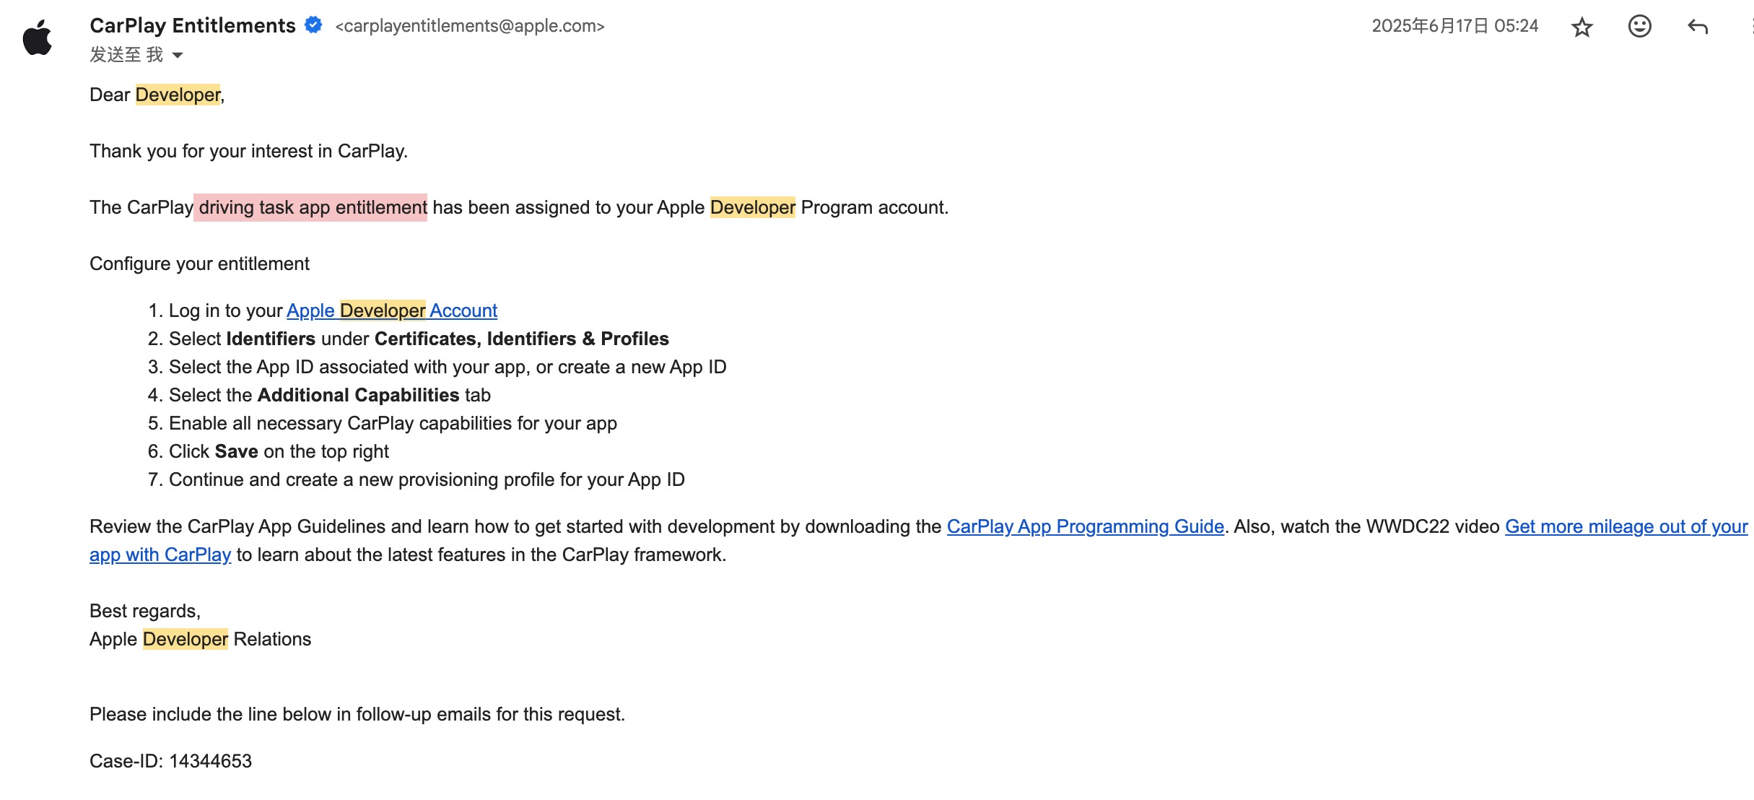Expand the recipient details arrow
Viewport: 1754px width, 800px height.
coord(178,55)
